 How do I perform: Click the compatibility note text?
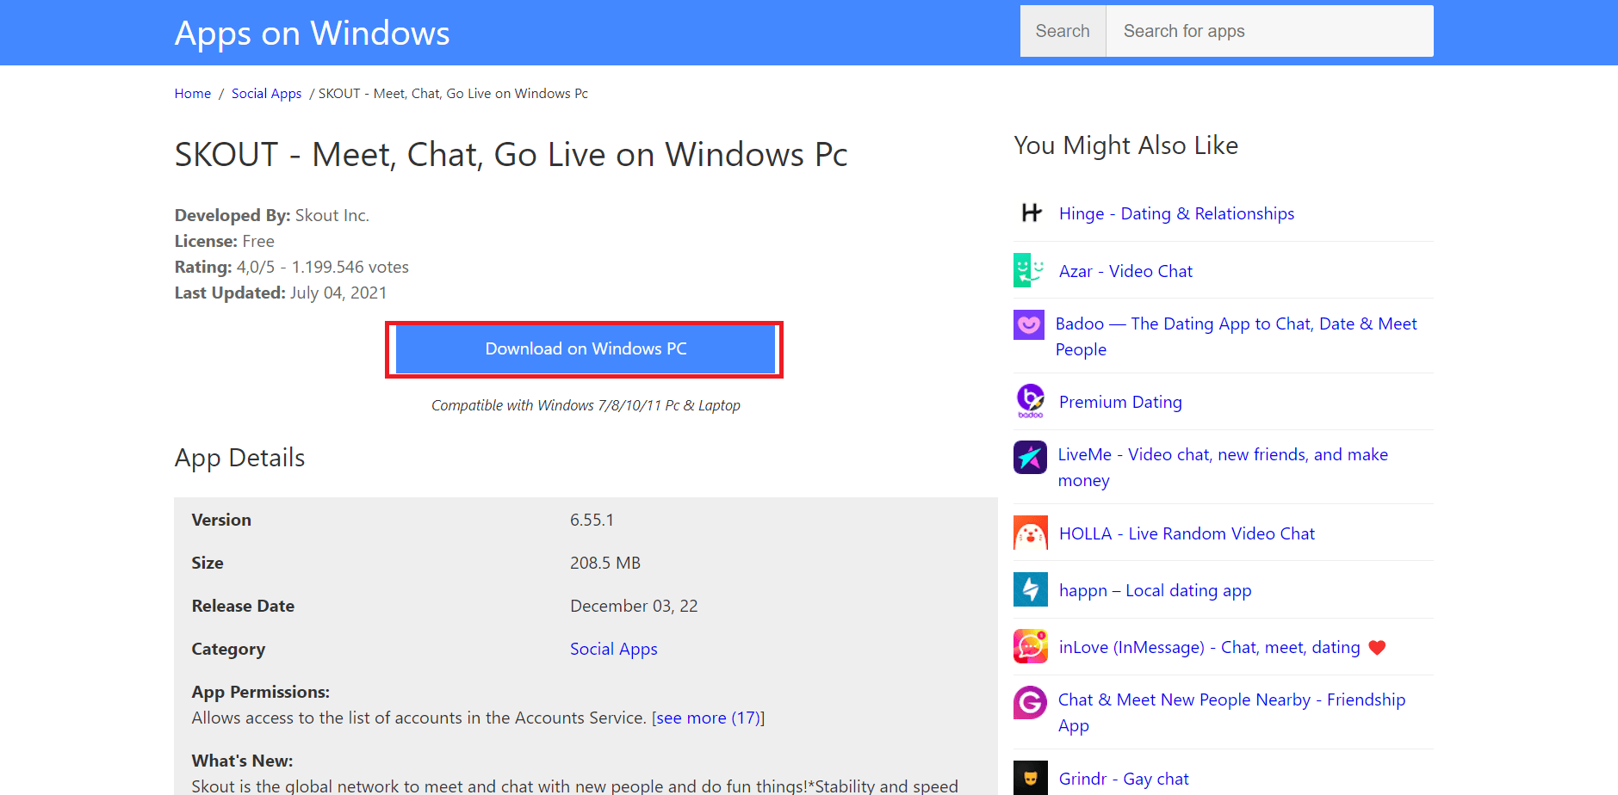(586, 405)
